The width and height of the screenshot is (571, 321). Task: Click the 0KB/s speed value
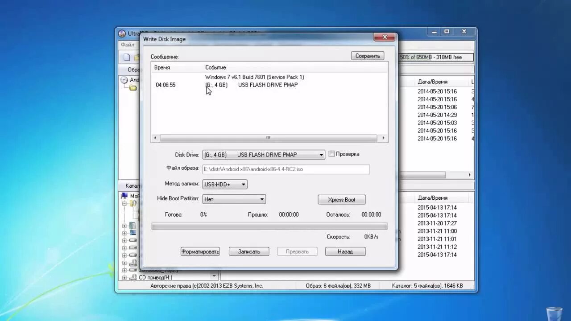[371, 237]
